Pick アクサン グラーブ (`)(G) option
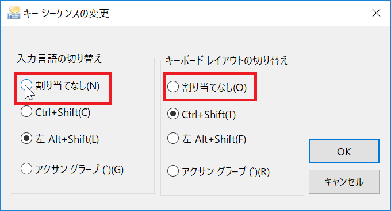Viewport: 391px width, 211px height. click(x=26, y=169)
